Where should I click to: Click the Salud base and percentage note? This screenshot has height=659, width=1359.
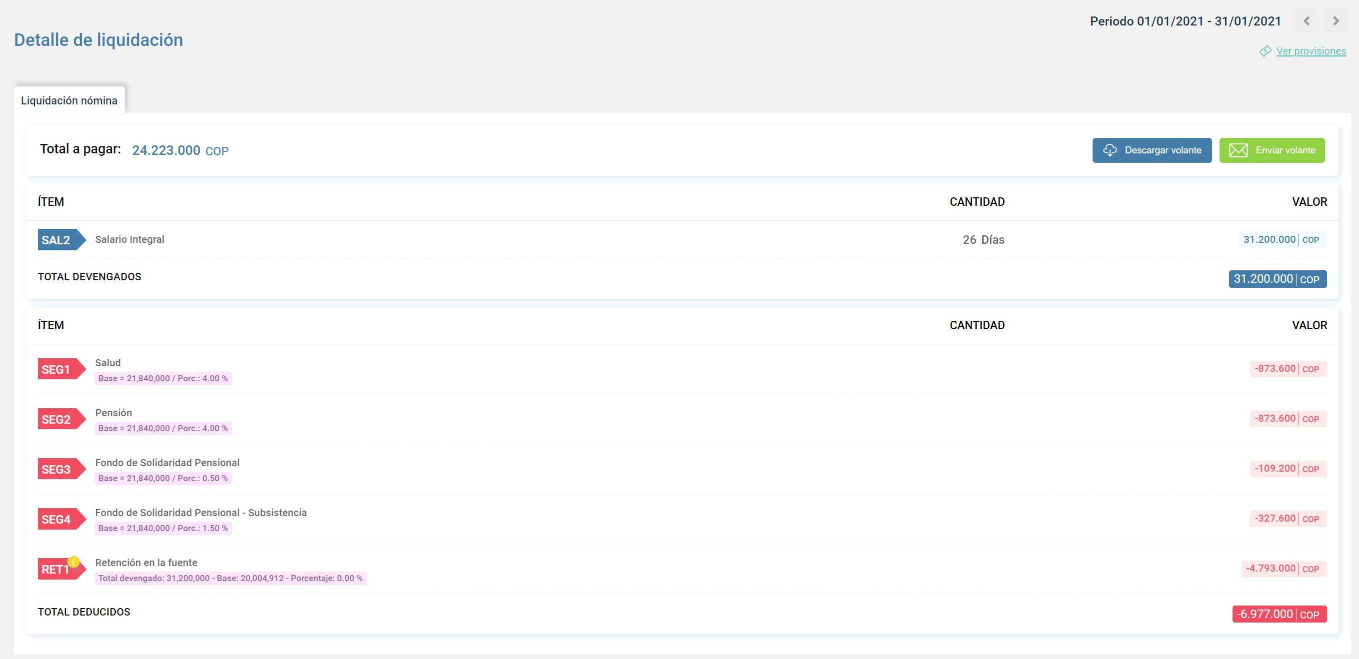click(x=163, y=379)
